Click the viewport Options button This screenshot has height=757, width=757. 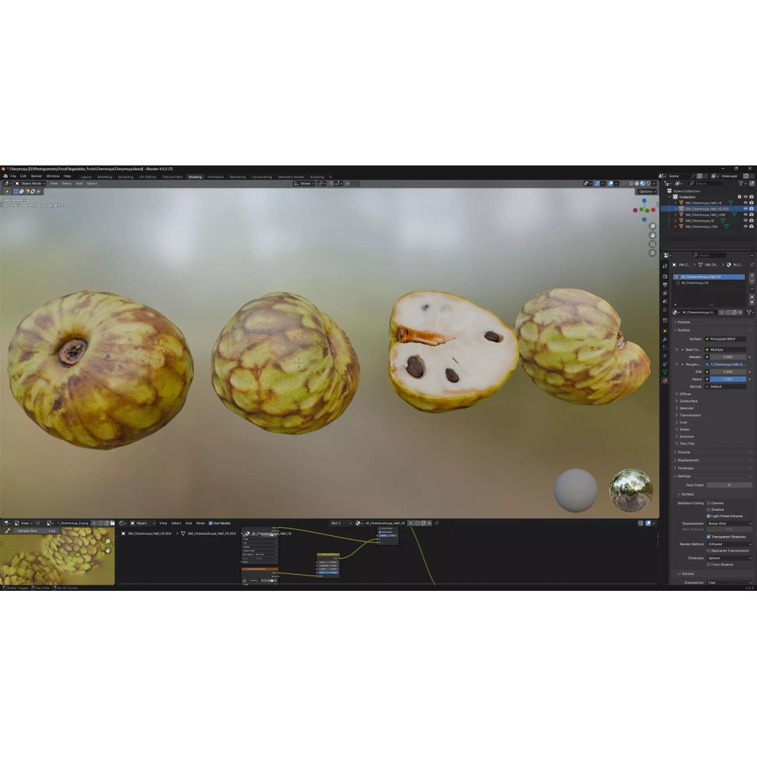tap(647, 191)
